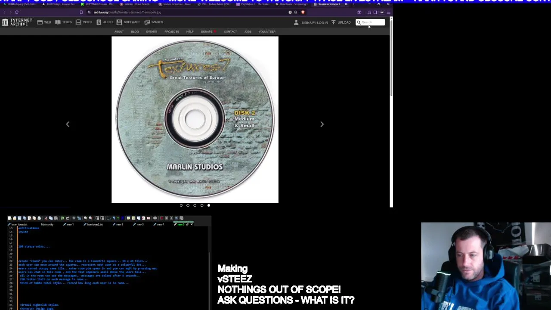Open the Jobs link
551x310 pixels.
tap(248, 31)
